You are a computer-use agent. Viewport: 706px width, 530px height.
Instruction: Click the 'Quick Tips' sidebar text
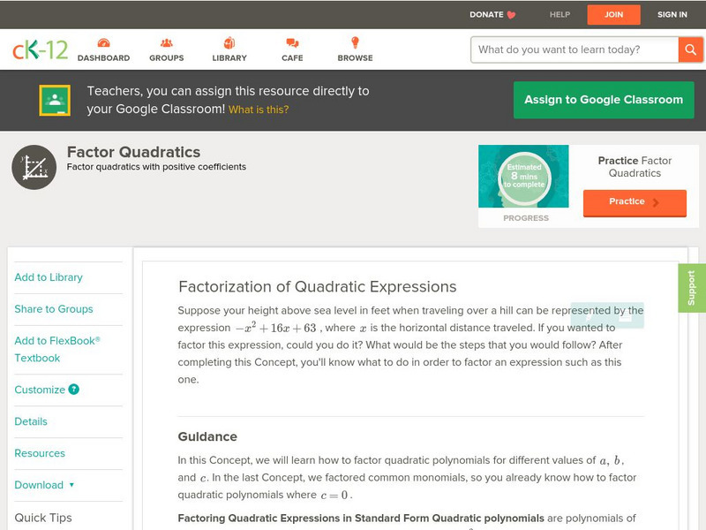click(43, 518)
